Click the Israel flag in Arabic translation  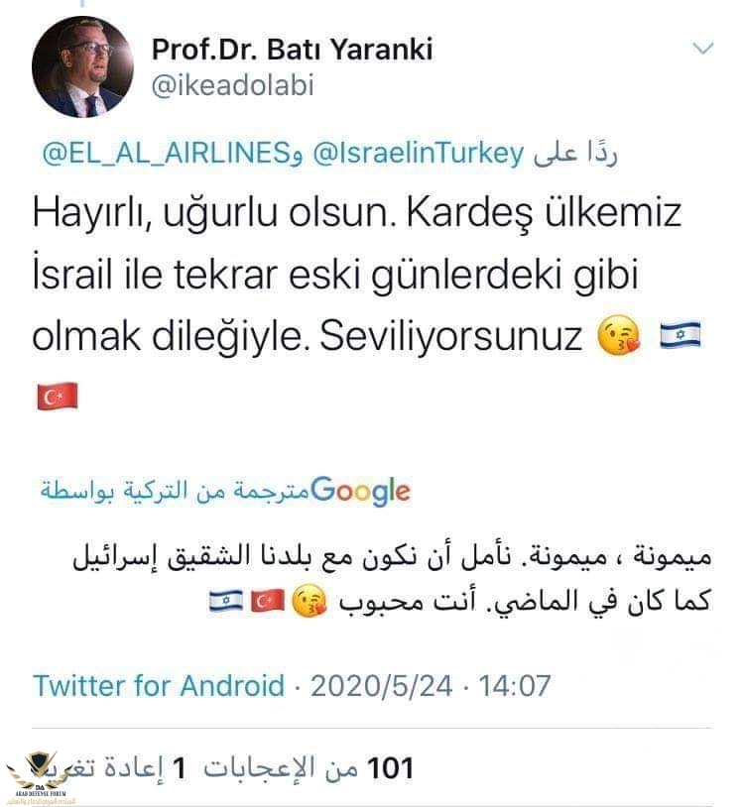tap(226, 601)
